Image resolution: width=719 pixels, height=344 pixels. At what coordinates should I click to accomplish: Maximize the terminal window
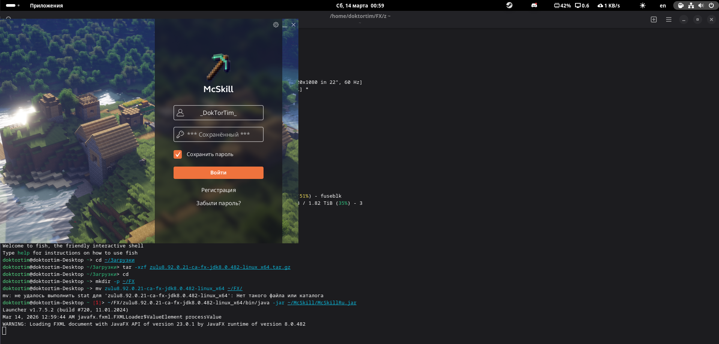click(x=698, y=19)
